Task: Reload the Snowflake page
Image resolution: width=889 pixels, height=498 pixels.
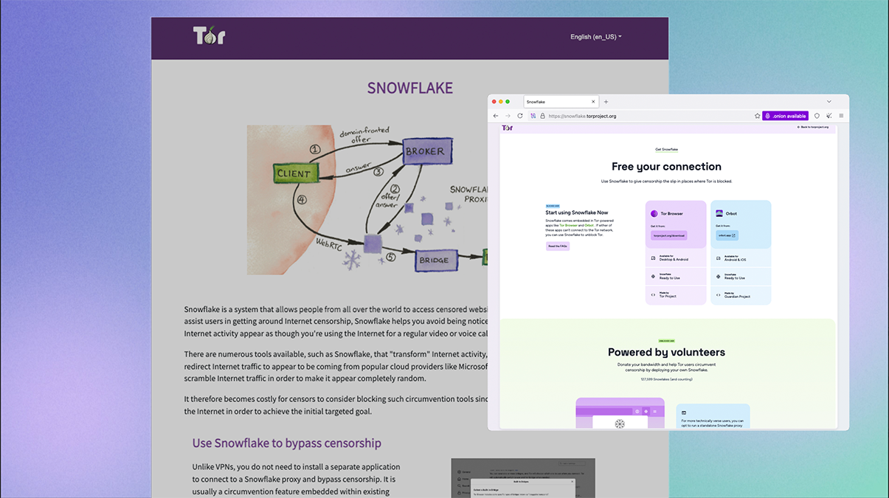Action: click(x=519, y=115)
